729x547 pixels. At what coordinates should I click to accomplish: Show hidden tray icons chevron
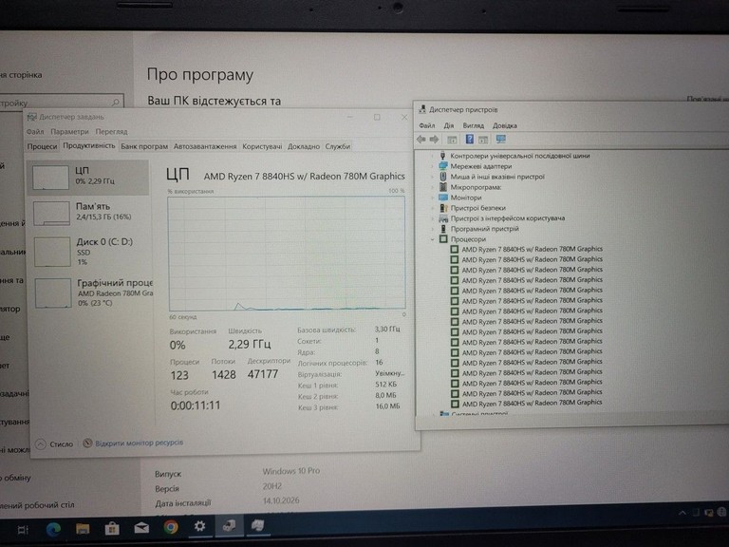pyautogui.click(x=682, y=513)
